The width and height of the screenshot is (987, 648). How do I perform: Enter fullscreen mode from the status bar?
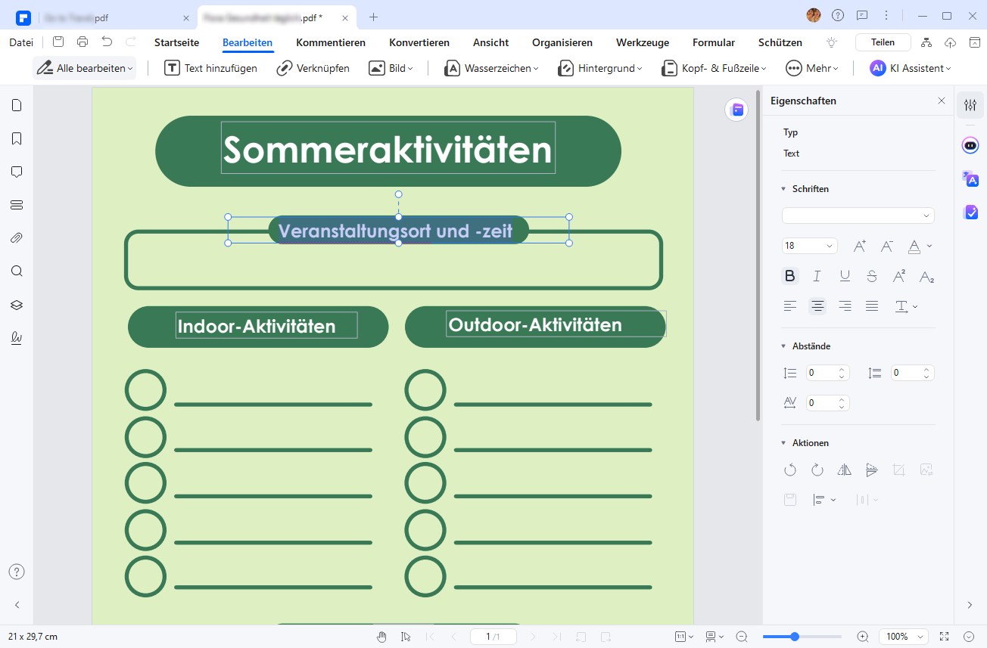click(x=944, y=637)
